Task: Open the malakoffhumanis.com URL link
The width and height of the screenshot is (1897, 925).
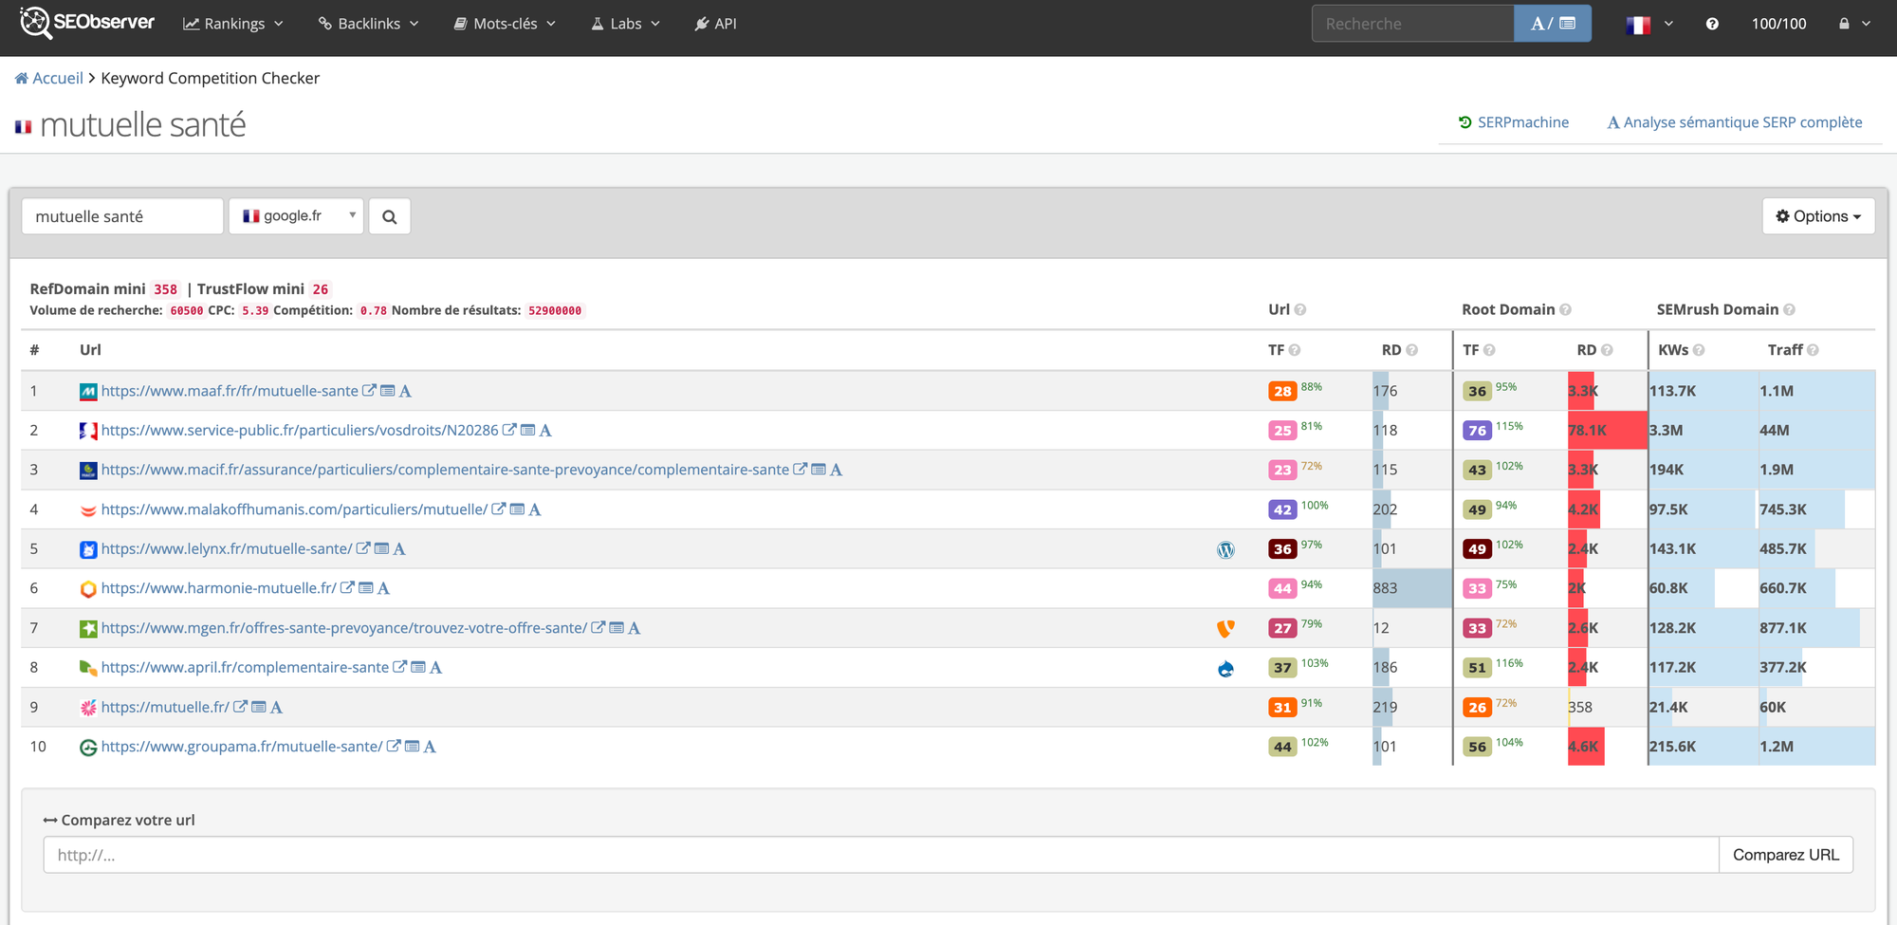Action: pos(294,509)
